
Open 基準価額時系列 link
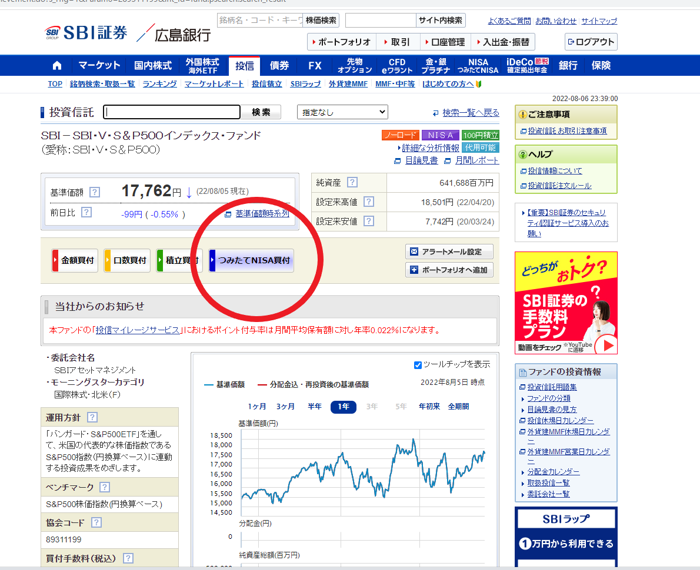point(262,214)
